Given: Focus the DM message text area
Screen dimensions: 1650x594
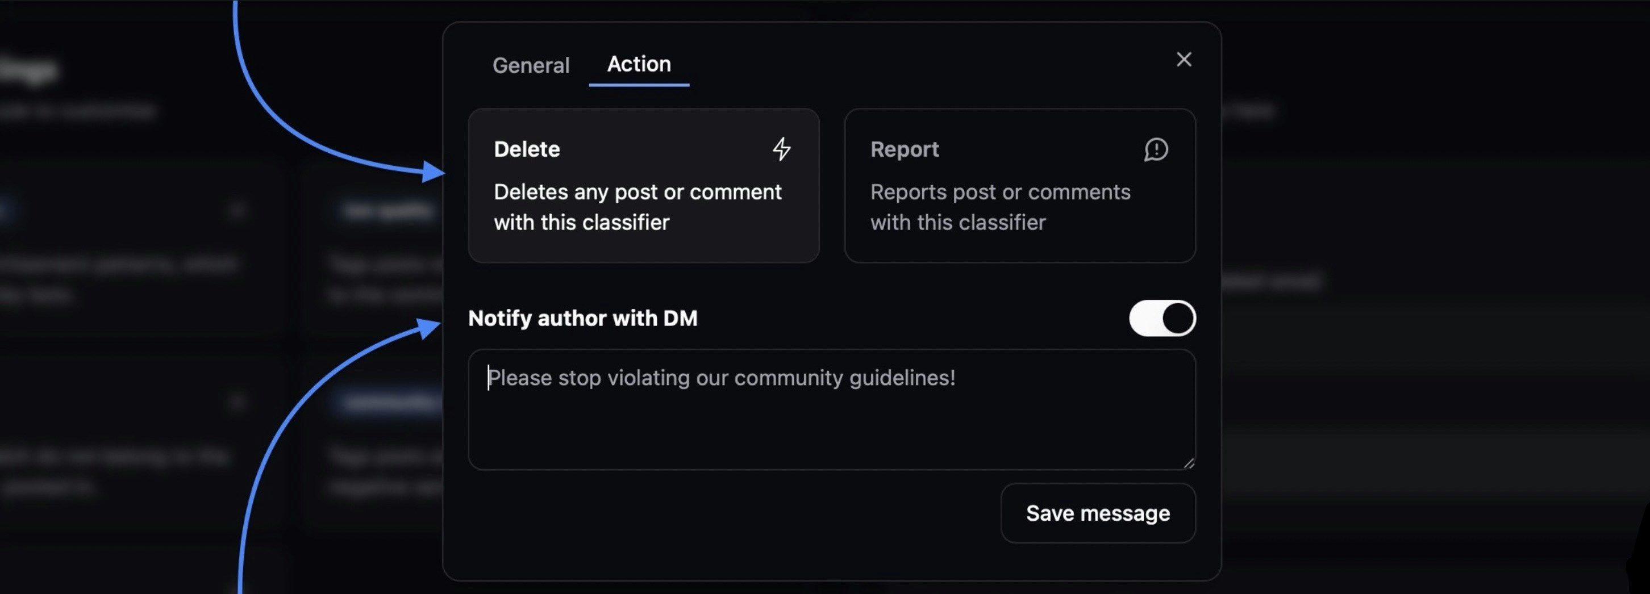Looking at the screenshot, I should tap(831, 409).
